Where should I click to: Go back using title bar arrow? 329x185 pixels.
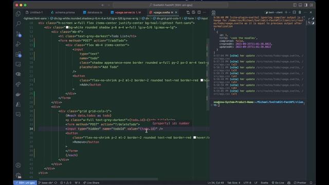pyautogui.click(x=103, y=5)
